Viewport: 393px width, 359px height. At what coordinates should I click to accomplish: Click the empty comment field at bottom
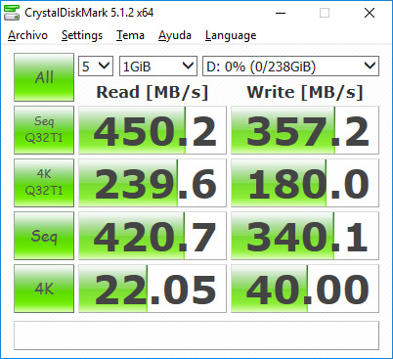coord(196,336)
